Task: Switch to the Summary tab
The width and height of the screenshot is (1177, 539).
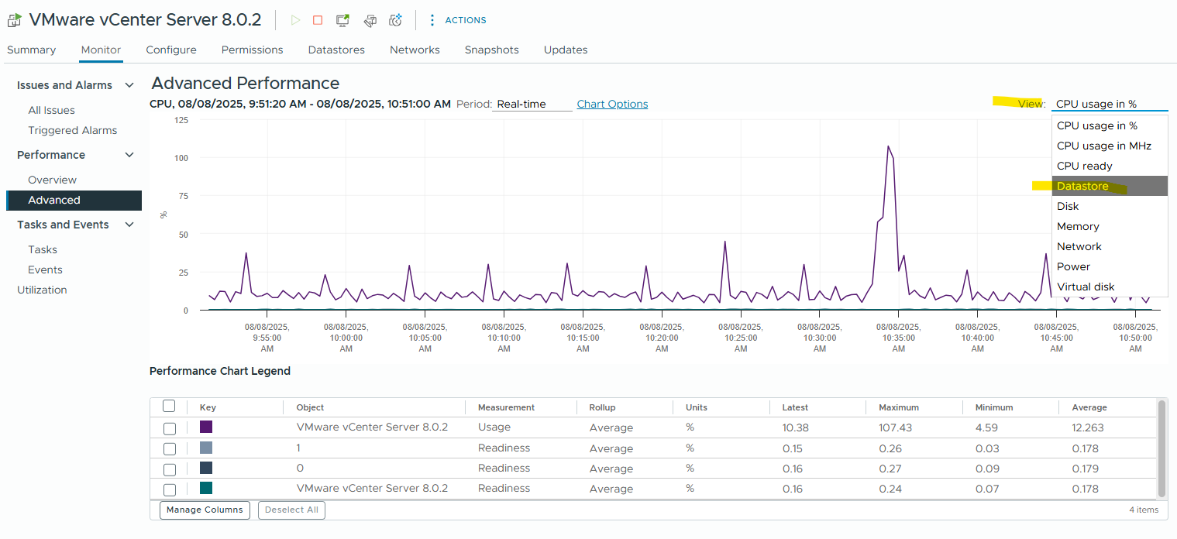Action: click(31, 50)
